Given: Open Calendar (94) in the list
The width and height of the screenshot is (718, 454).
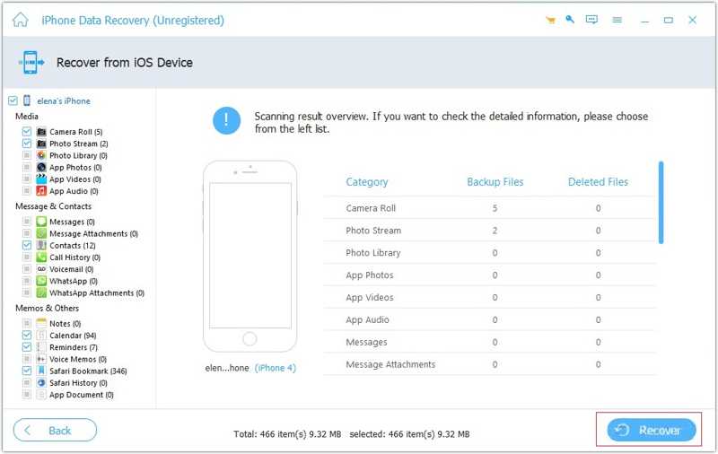Looking at the screenshot, I should tap(73, 336).
